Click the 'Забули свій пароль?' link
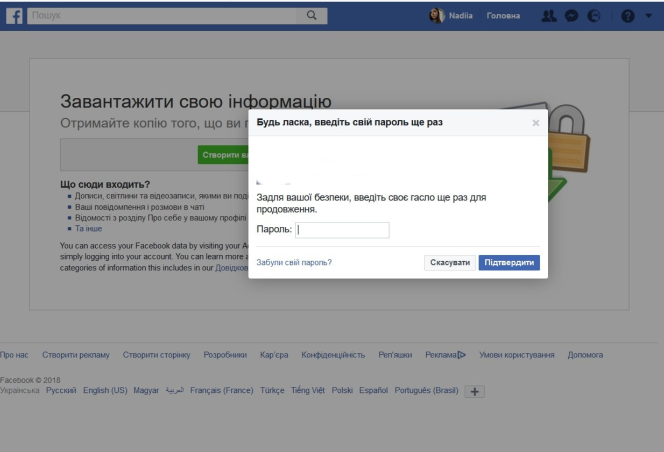This screenshot has width=664, height=452. [x=294, y=262]
